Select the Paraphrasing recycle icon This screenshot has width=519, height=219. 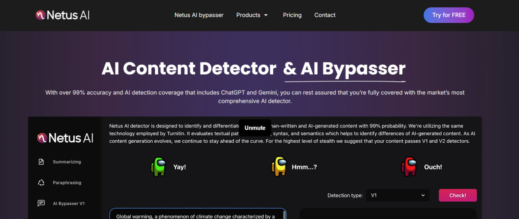(x=41, y=183)
